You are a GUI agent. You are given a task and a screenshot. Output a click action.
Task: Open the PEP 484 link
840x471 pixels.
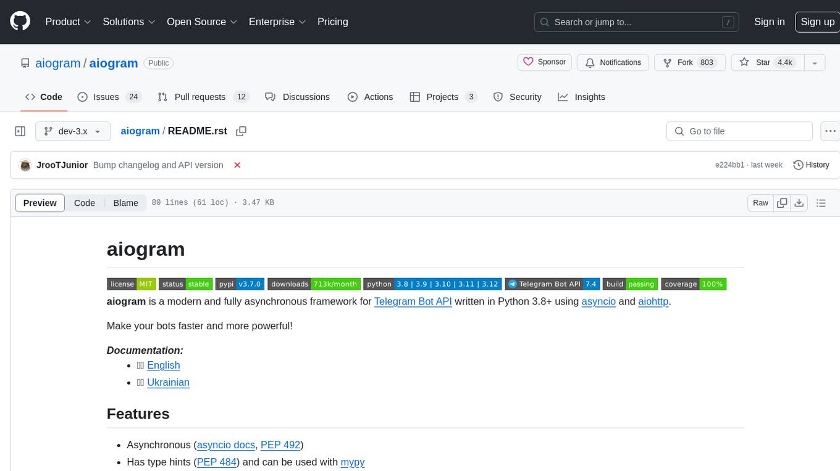pos(217,462)
